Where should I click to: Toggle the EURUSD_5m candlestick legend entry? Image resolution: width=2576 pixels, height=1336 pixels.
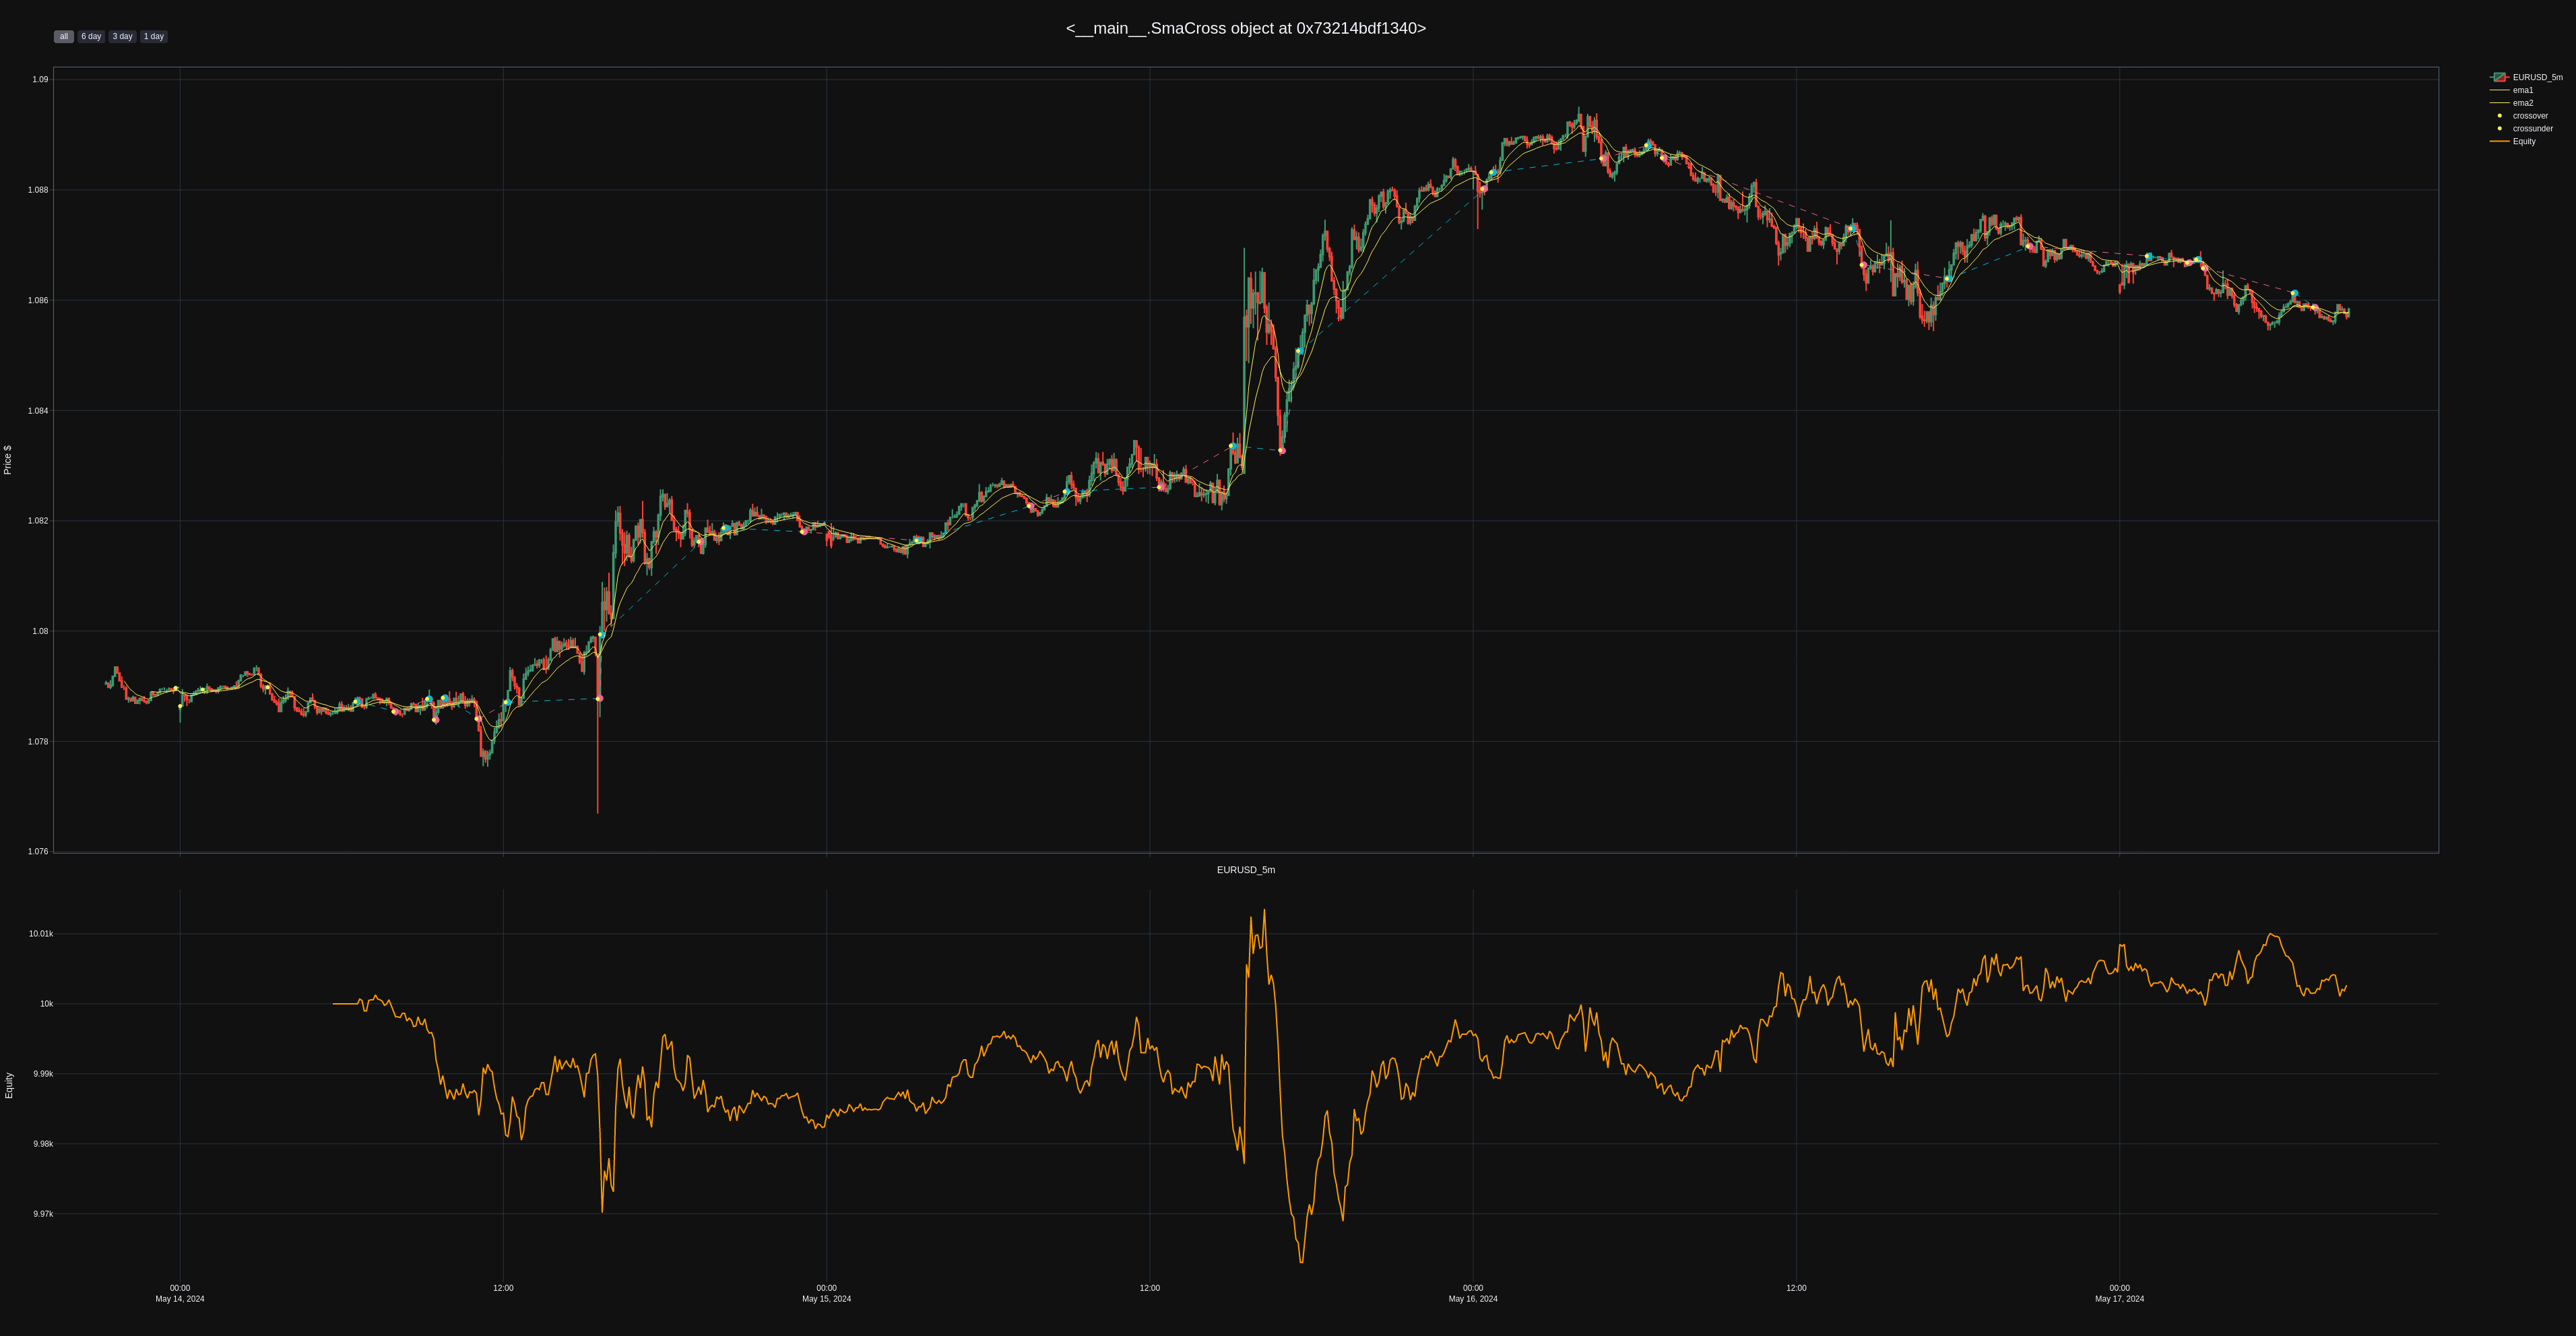point(2536,77)
